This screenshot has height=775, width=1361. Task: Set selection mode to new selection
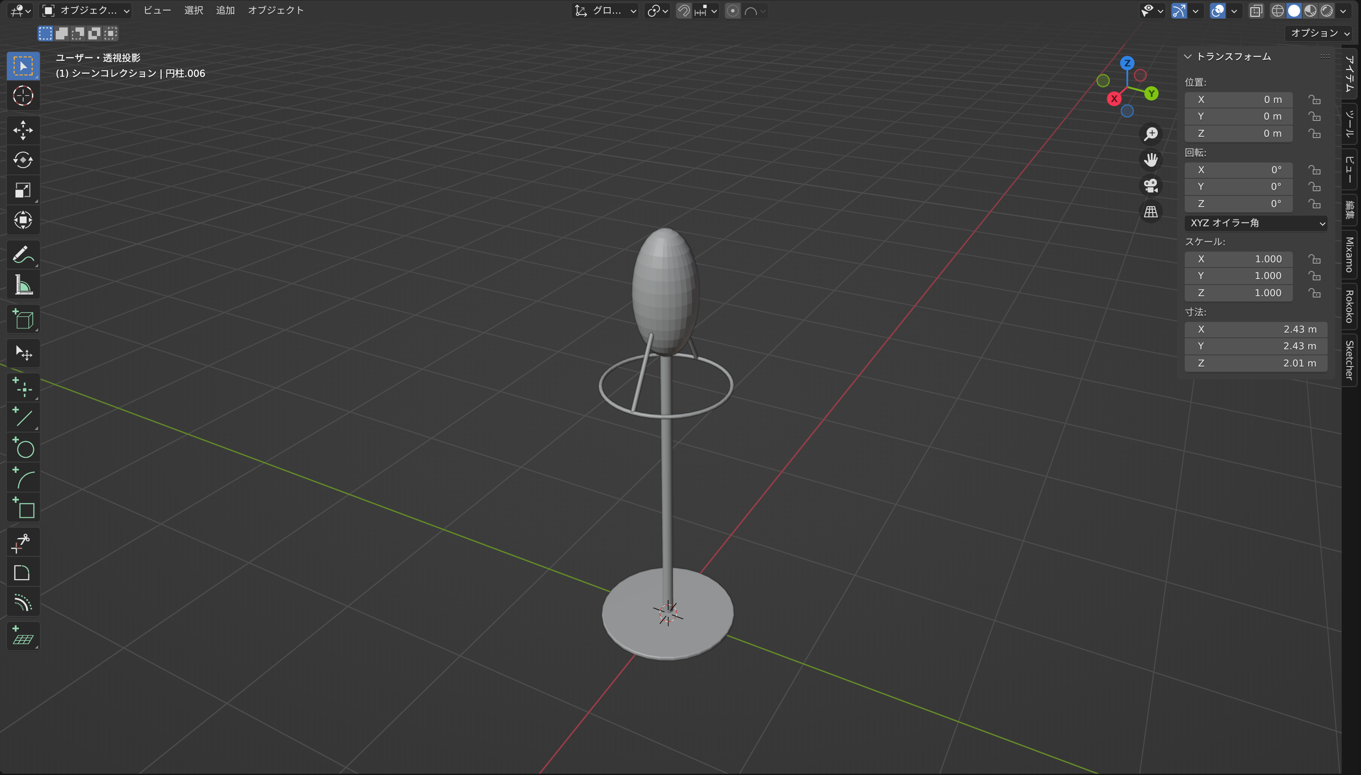click(45, 33)
